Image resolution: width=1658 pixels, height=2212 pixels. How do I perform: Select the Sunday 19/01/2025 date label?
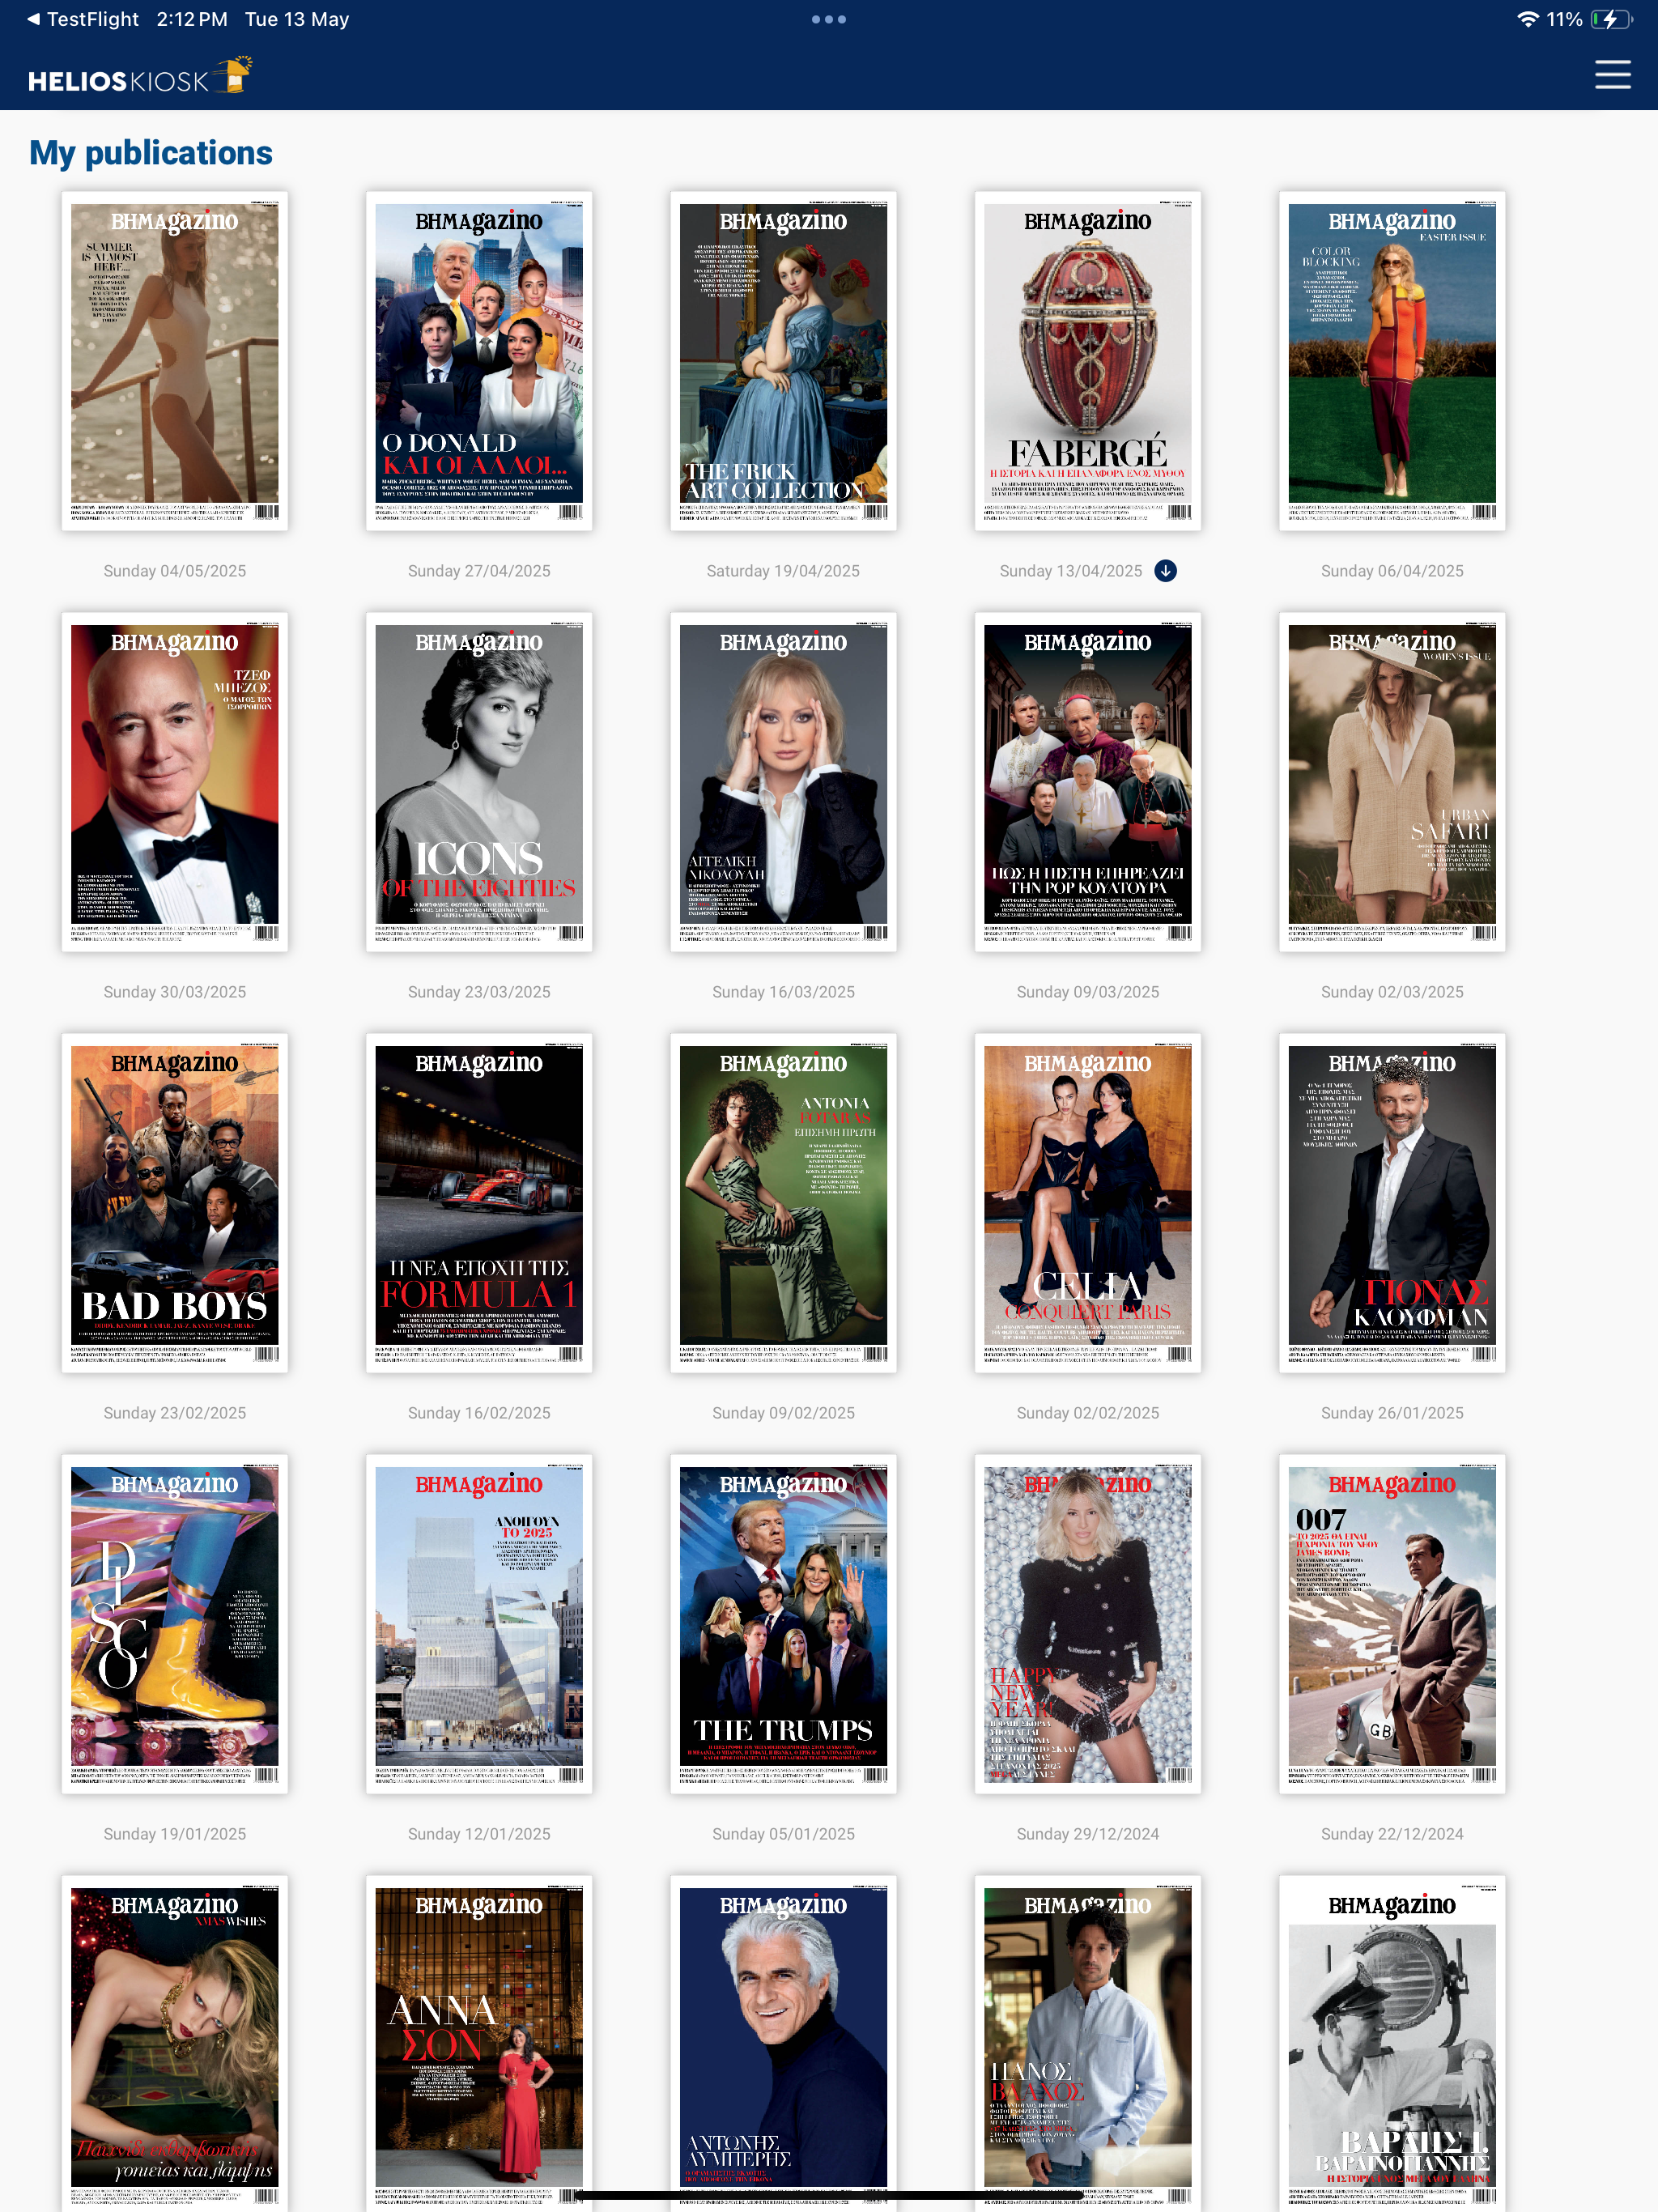point(175,1834)
